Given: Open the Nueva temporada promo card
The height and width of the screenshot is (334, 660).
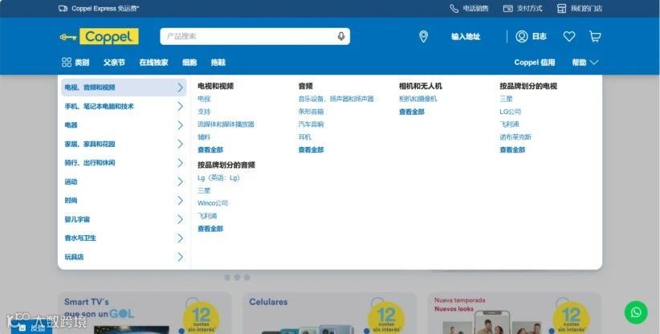Looking at the screenshot, I should pos(515,313).
